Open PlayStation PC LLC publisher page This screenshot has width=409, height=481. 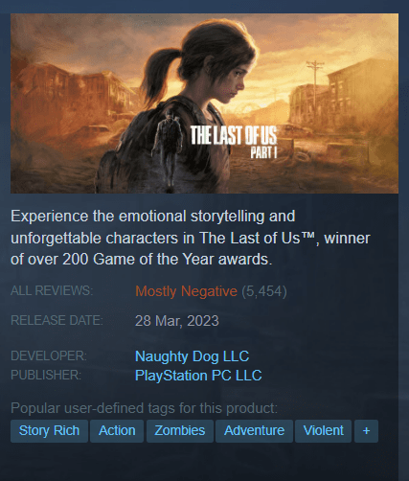pyautogui.click(x=198, y=376)
